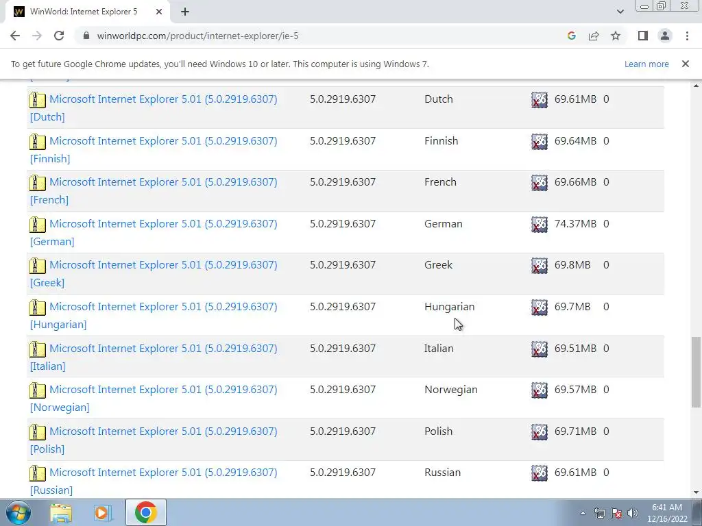Click the zip archive icon in the Dutch row
This screenshot has height=526, width=702.
[x=38, y=100]
